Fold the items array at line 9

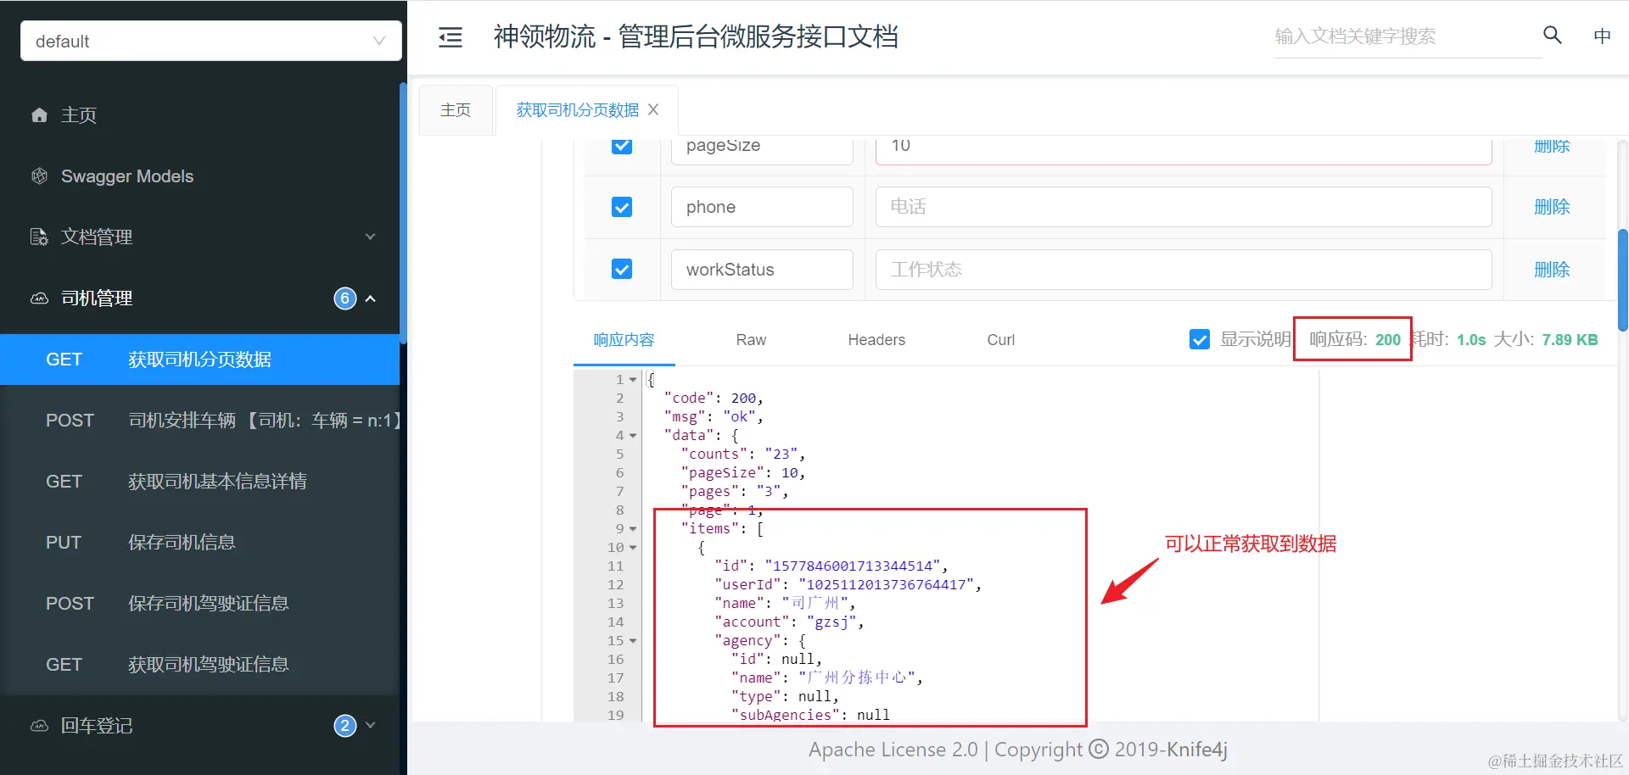pos(633,529)
